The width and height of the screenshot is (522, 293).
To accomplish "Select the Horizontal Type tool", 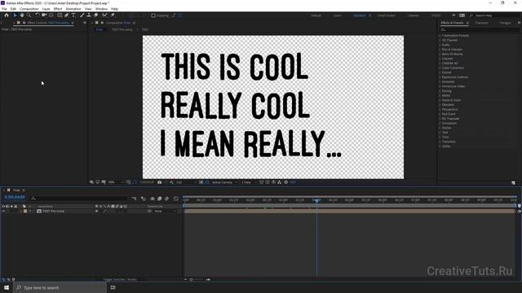I will coord(73,15).
